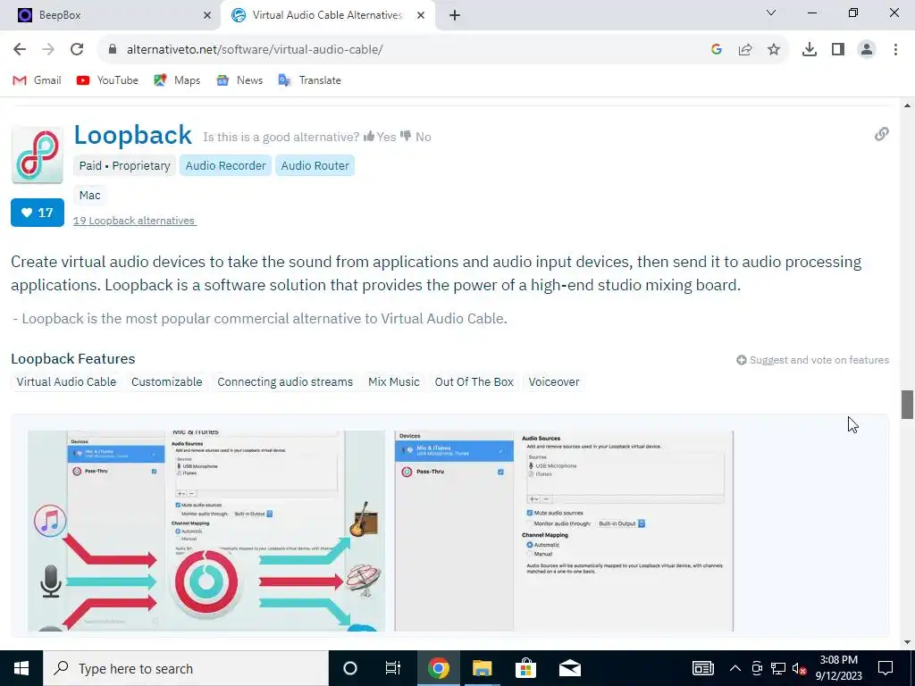Open the tab search chevron
This screenshot has width=915, height=686.
[x=771, y=13]
